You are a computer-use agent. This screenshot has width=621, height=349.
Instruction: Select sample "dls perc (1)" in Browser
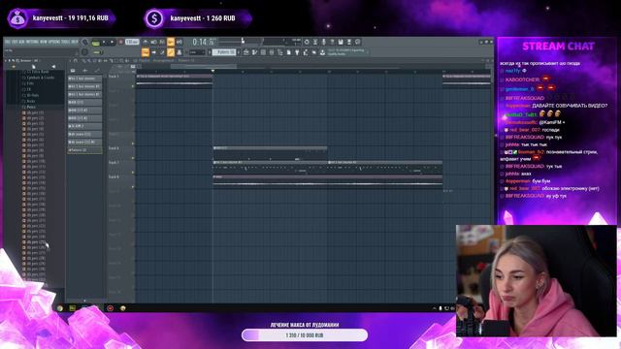35,112
